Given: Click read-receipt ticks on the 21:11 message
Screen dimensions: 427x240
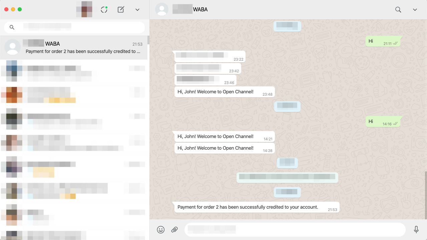Looking at the screenshot, I should [x=395, y=43].
